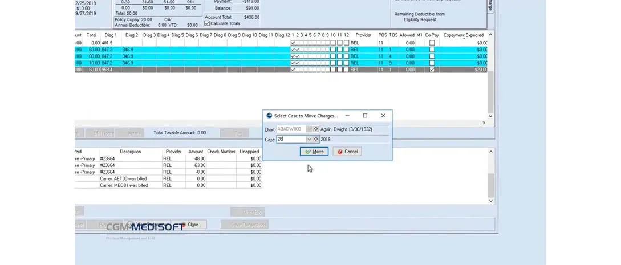Click the POS column header

coord(382,35)
